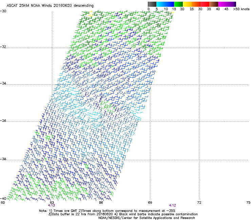Click the '10' label under the color bar

point(166,9)
